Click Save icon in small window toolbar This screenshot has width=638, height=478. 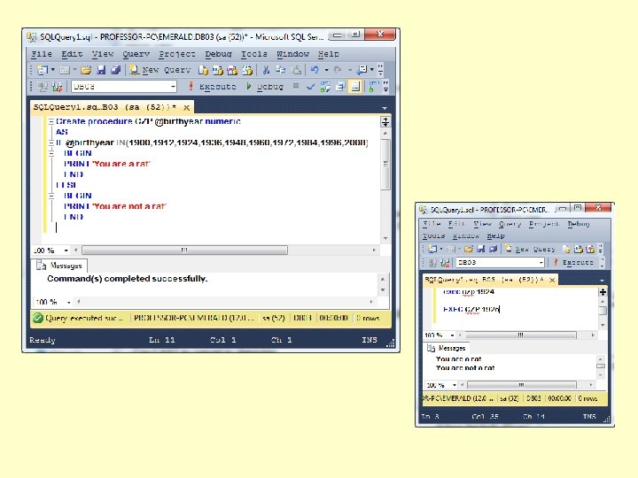click(480, 249)
